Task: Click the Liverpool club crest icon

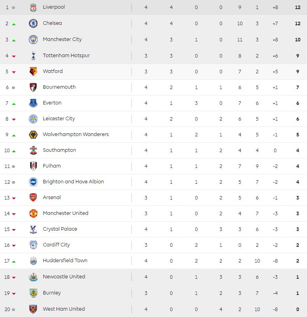Action: tap(33, 7)
